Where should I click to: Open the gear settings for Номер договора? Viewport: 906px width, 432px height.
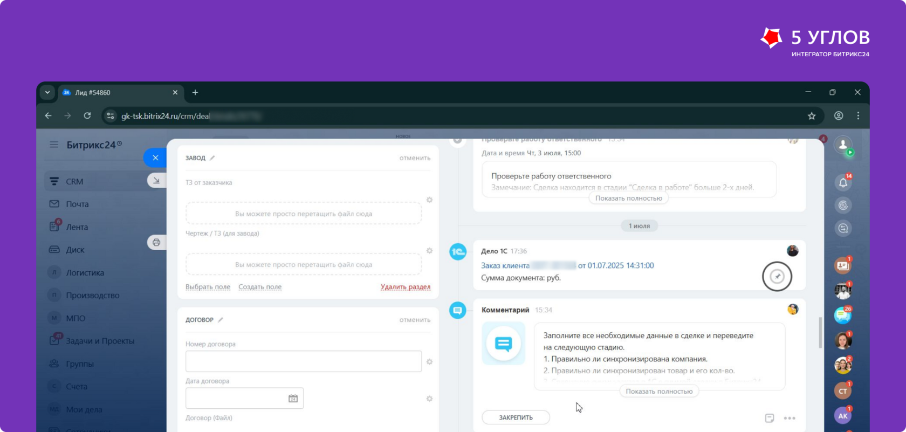click(430, 362)
